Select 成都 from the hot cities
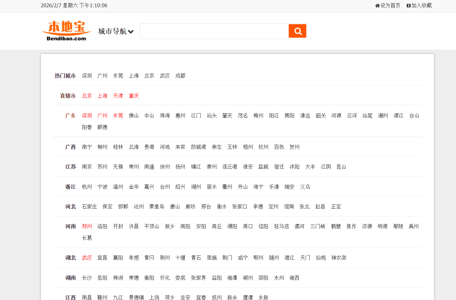This screenshot has width=456, height=300. tap(180, 76)
